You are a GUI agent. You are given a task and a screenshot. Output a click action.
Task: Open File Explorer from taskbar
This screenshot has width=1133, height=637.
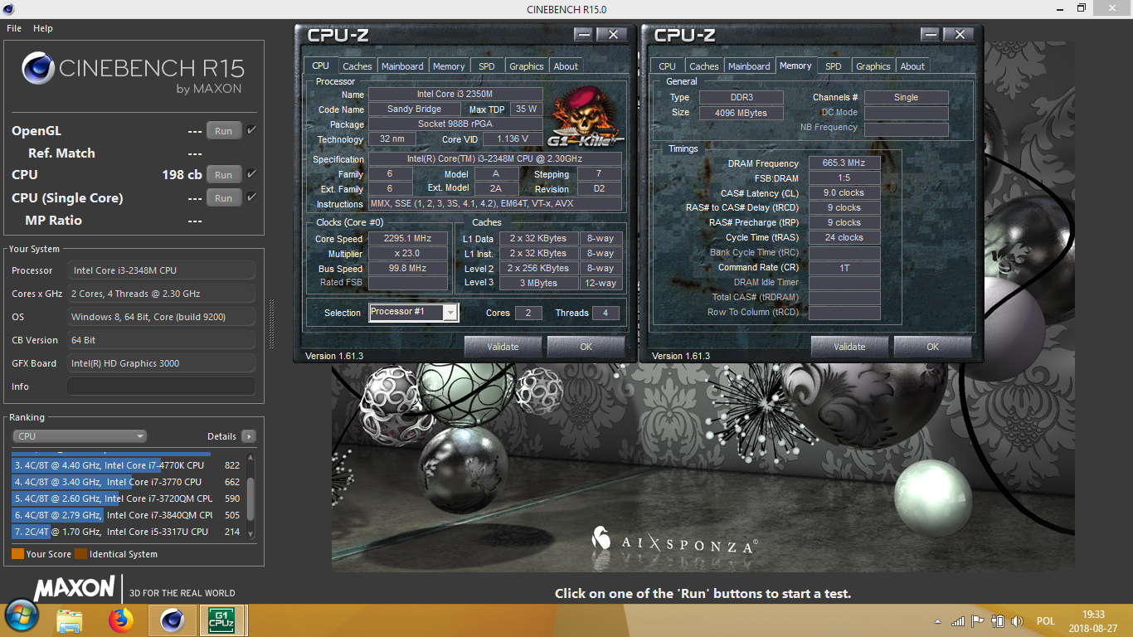coord(70,620)
